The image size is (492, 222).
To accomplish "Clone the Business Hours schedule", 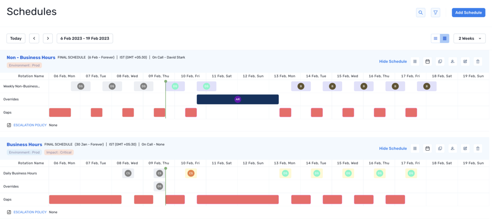I will 440,148.
